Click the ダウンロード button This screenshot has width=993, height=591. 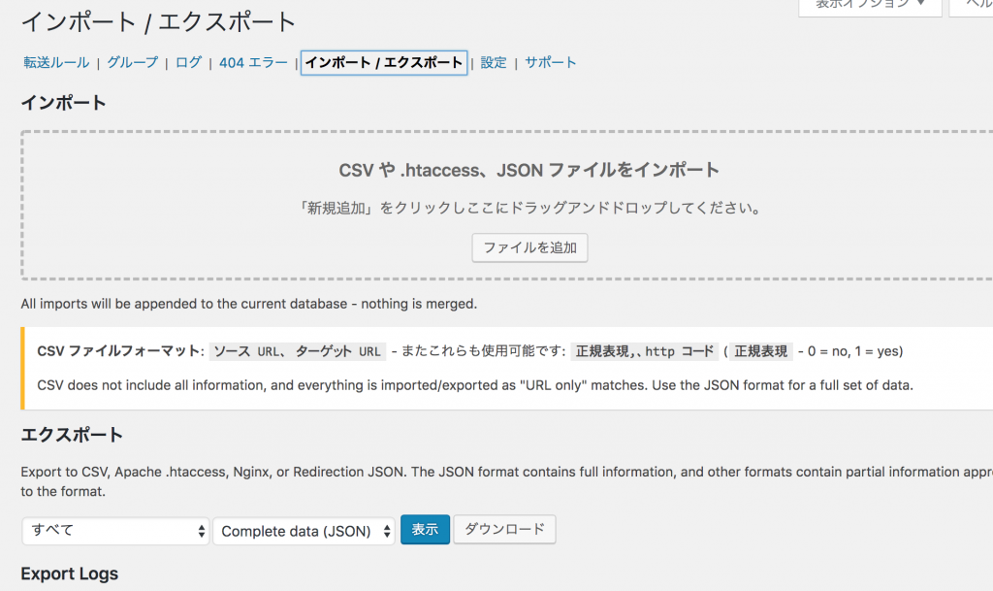[504, 530]
